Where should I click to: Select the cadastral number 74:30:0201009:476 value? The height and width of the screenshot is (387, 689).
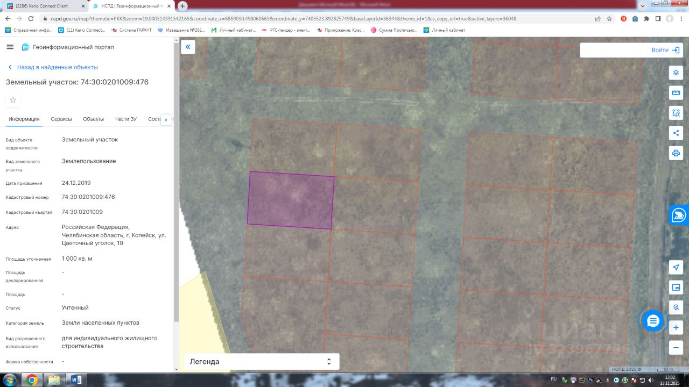pos(88,197)
